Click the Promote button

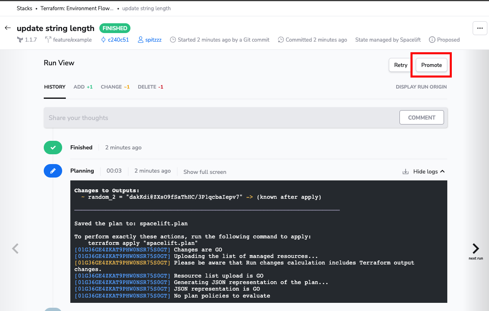pyautogui.click(x=431, y=65)
